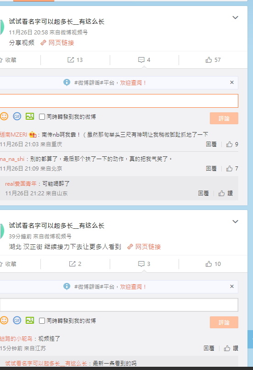
Task: Click the repost icon showing 13
Action: [x=75, y=60]
